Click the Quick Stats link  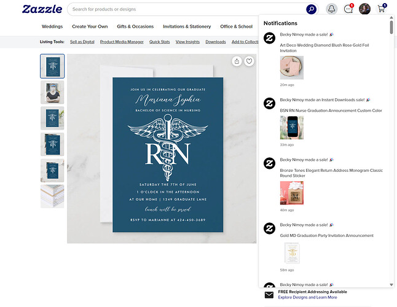click(x=160, y=42)
